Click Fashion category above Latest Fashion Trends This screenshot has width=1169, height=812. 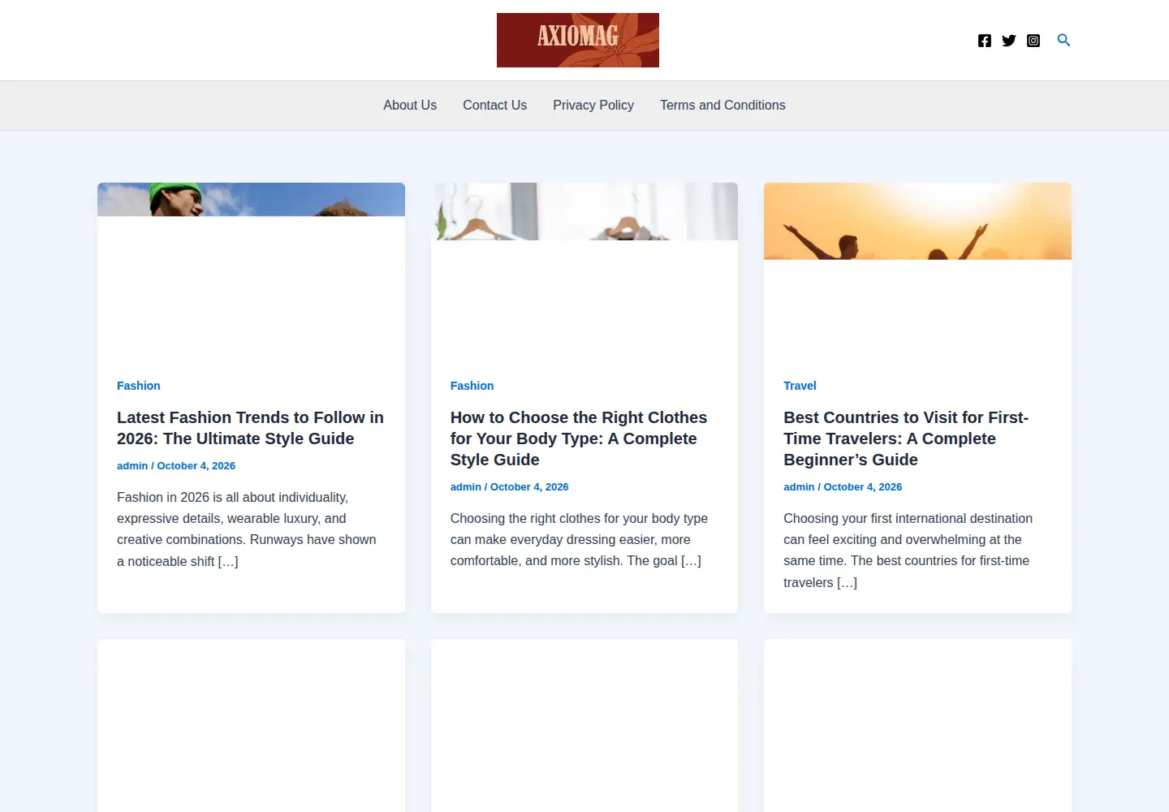[x=139, y=386]
